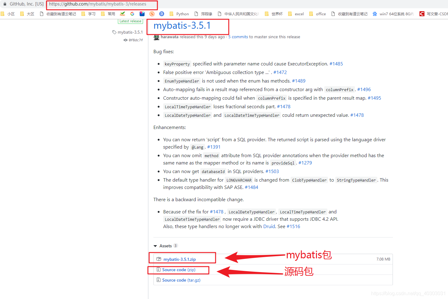
Task: Click the file icon of Source code (zip)
Action: point(159,269)
